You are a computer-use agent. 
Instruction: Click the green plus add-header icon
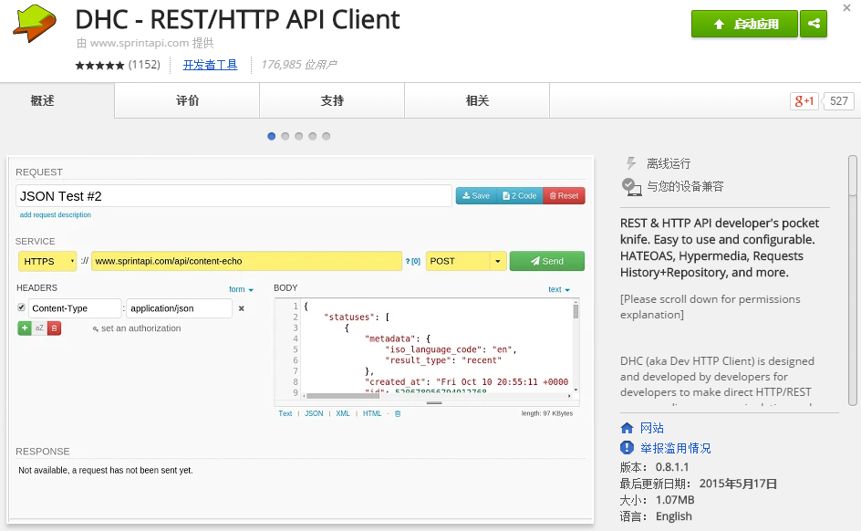point(25,328)
